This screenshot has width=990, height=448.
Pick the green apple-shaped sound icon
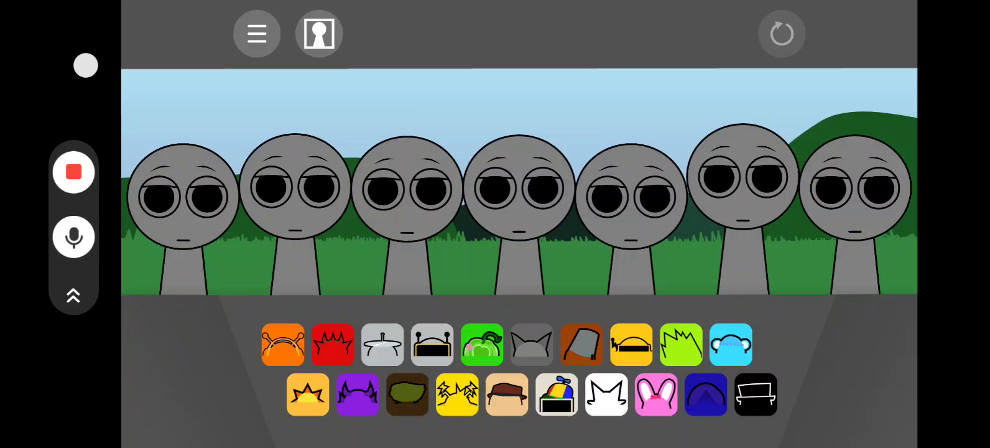tap(482, 345)
